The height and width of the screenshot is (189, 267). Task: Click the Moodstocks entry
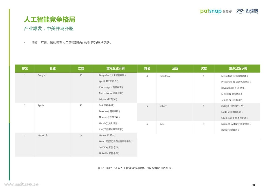click(x=111, y=93)
